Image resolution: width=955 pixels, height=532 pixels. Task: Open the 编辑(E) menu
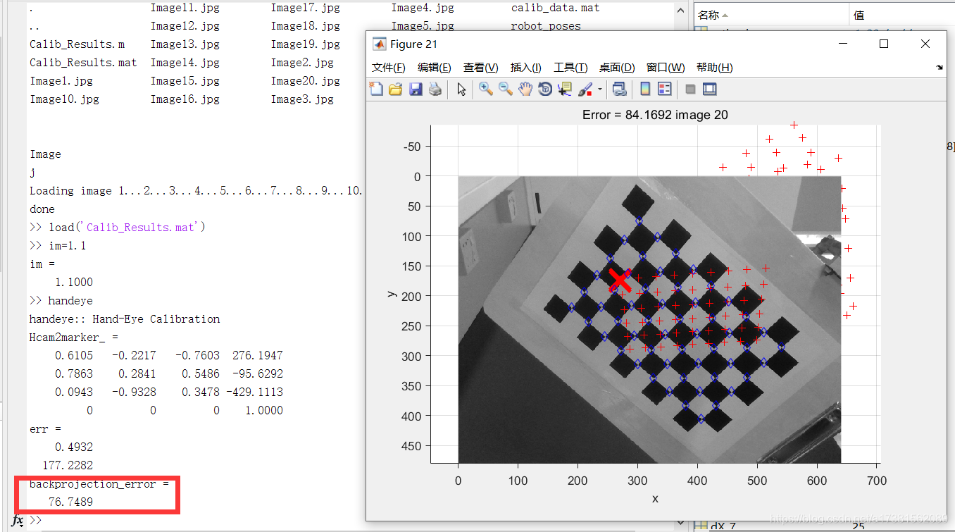click(434, 68)
